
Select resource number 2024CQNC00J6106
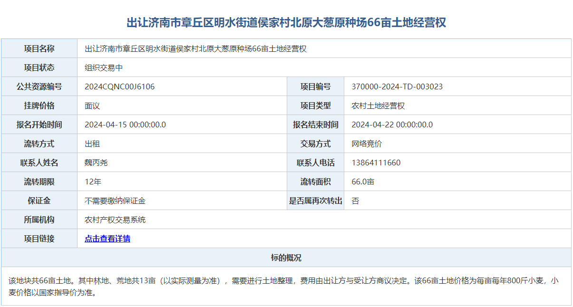120,86
